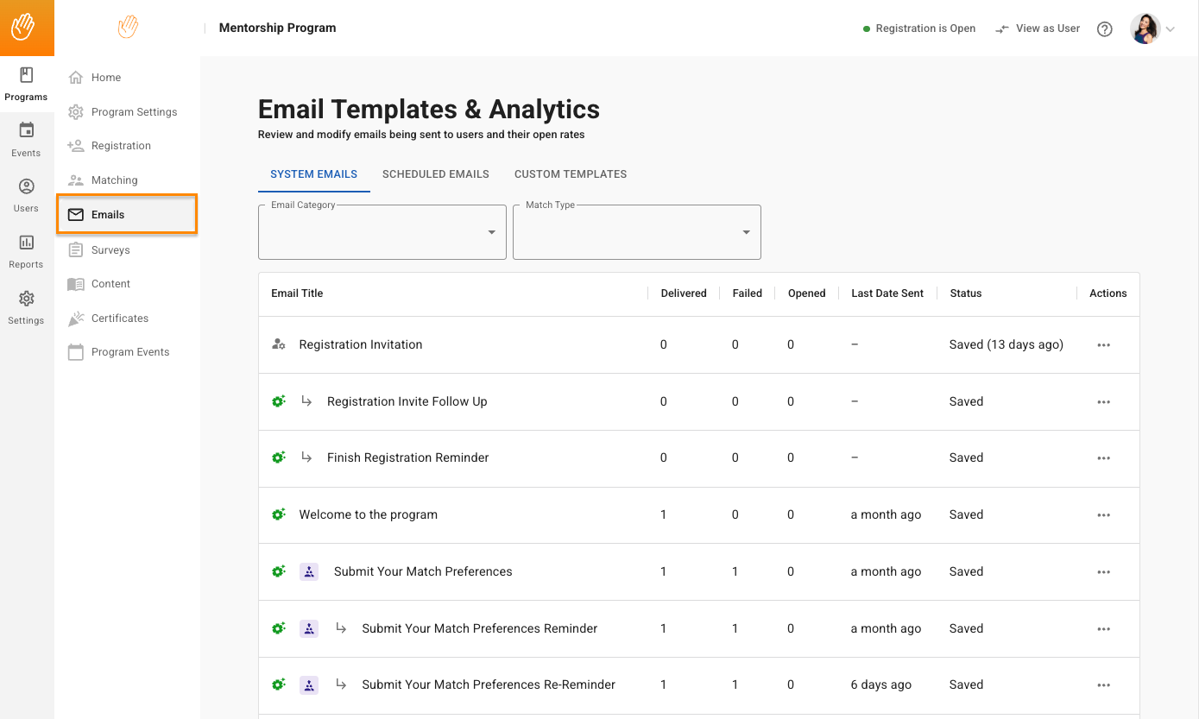This screenshot has height=719, width=1199.
Task: Expand the Email Category dropdown
Action: [x=382, y=232]
